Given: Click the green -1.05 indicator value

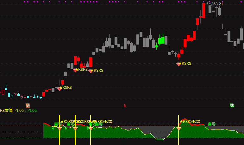Looking at the screenshot, I should (32, 111).
